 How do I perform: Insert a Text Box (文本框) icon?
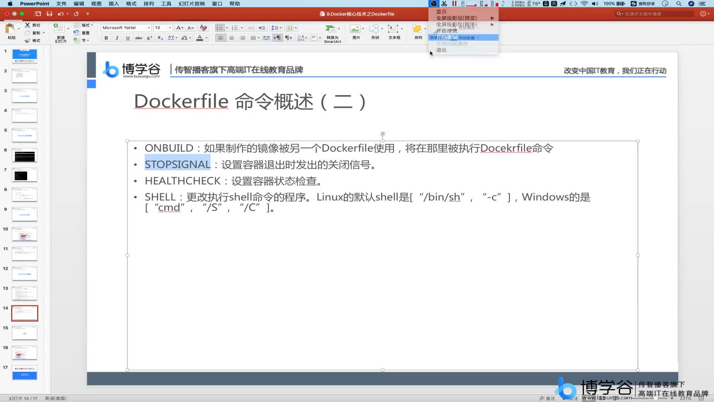393,29
